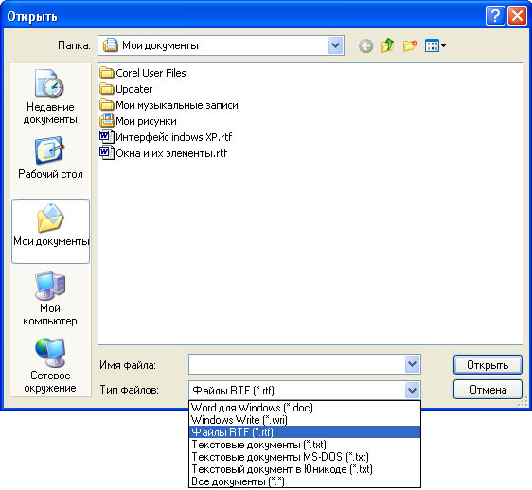Expand the Папка folder dropdown
The width and height of the screenshot is (532, 490).
coord(335,45)
